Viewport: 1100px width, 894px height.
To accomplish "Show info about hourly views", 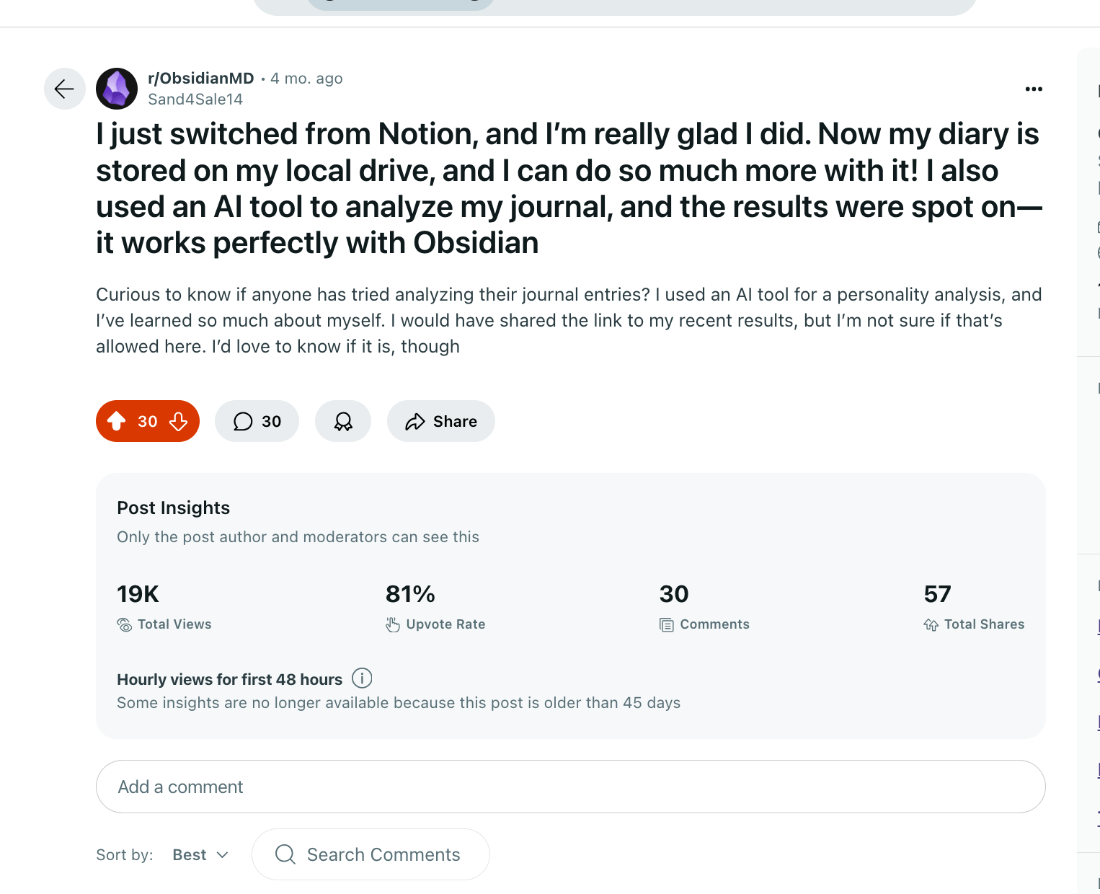I will 362,678.
